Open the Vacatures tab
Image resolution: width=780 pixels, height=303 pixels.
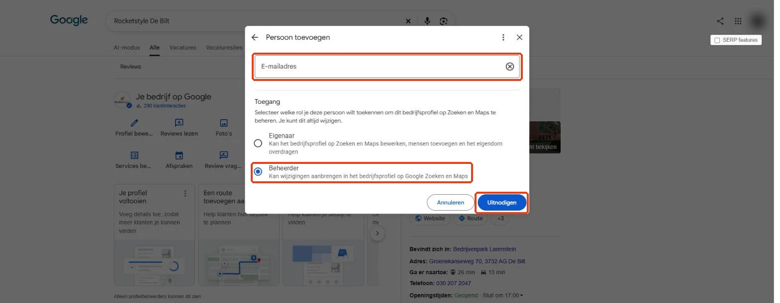coord(183,48)
